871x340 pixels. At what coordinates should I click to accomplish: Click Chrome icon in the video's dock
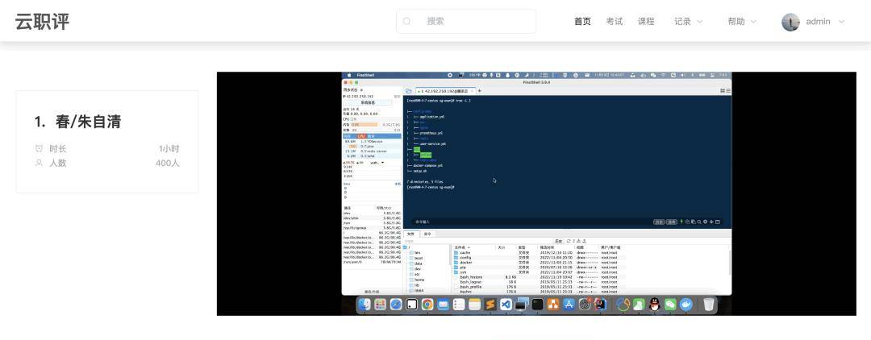(427, 304)
